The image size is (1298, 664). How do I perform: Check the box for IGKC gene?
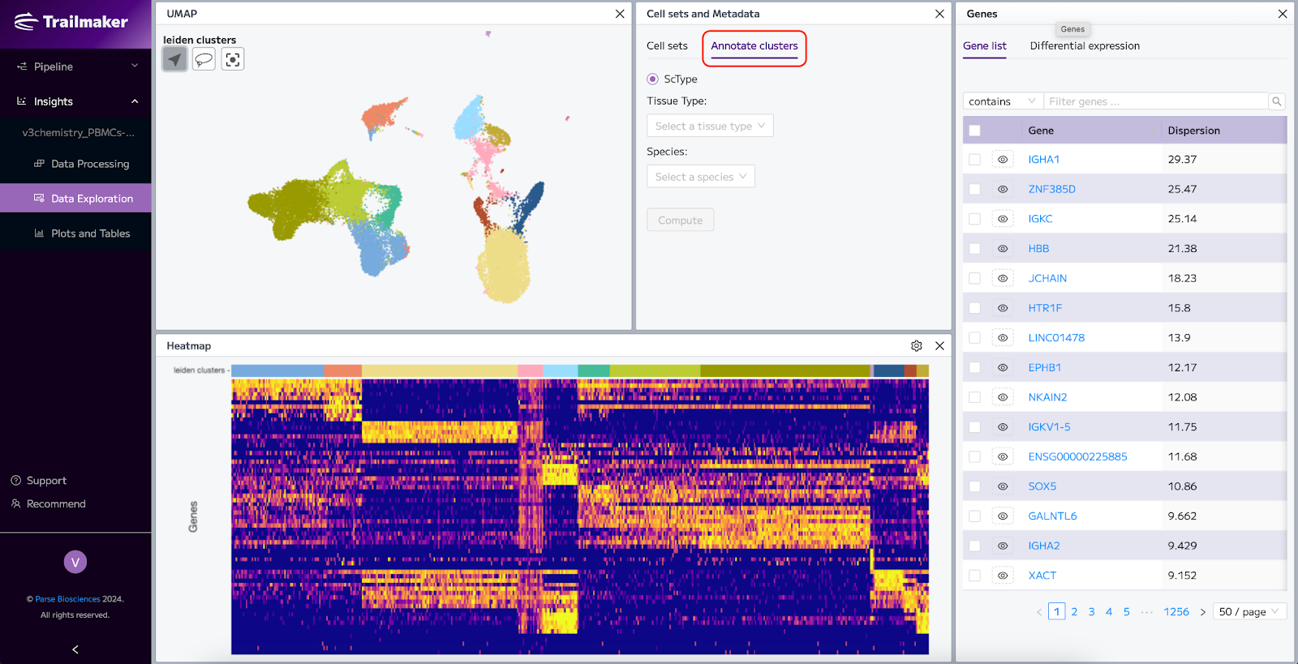coord(974,219)
